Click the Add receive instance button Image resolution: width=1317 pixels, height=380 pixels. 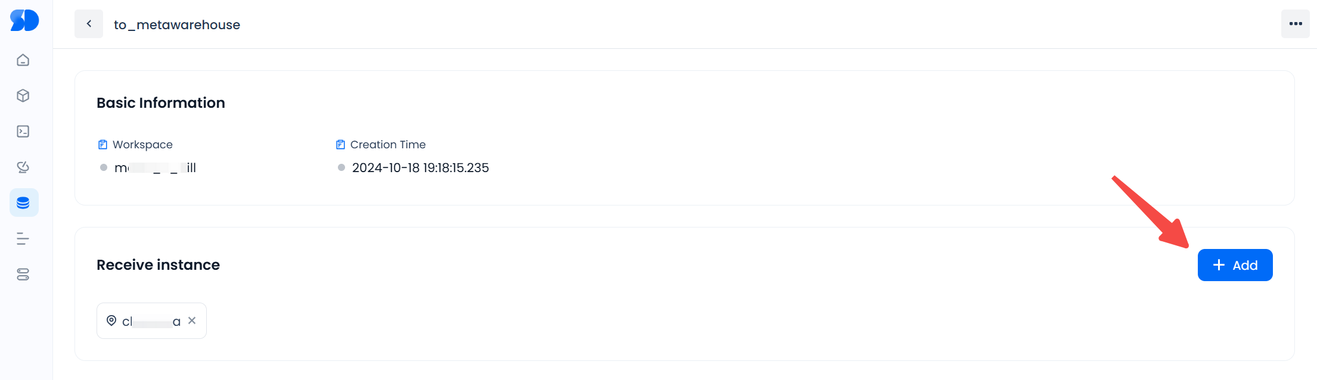(x=1235, y=265)
